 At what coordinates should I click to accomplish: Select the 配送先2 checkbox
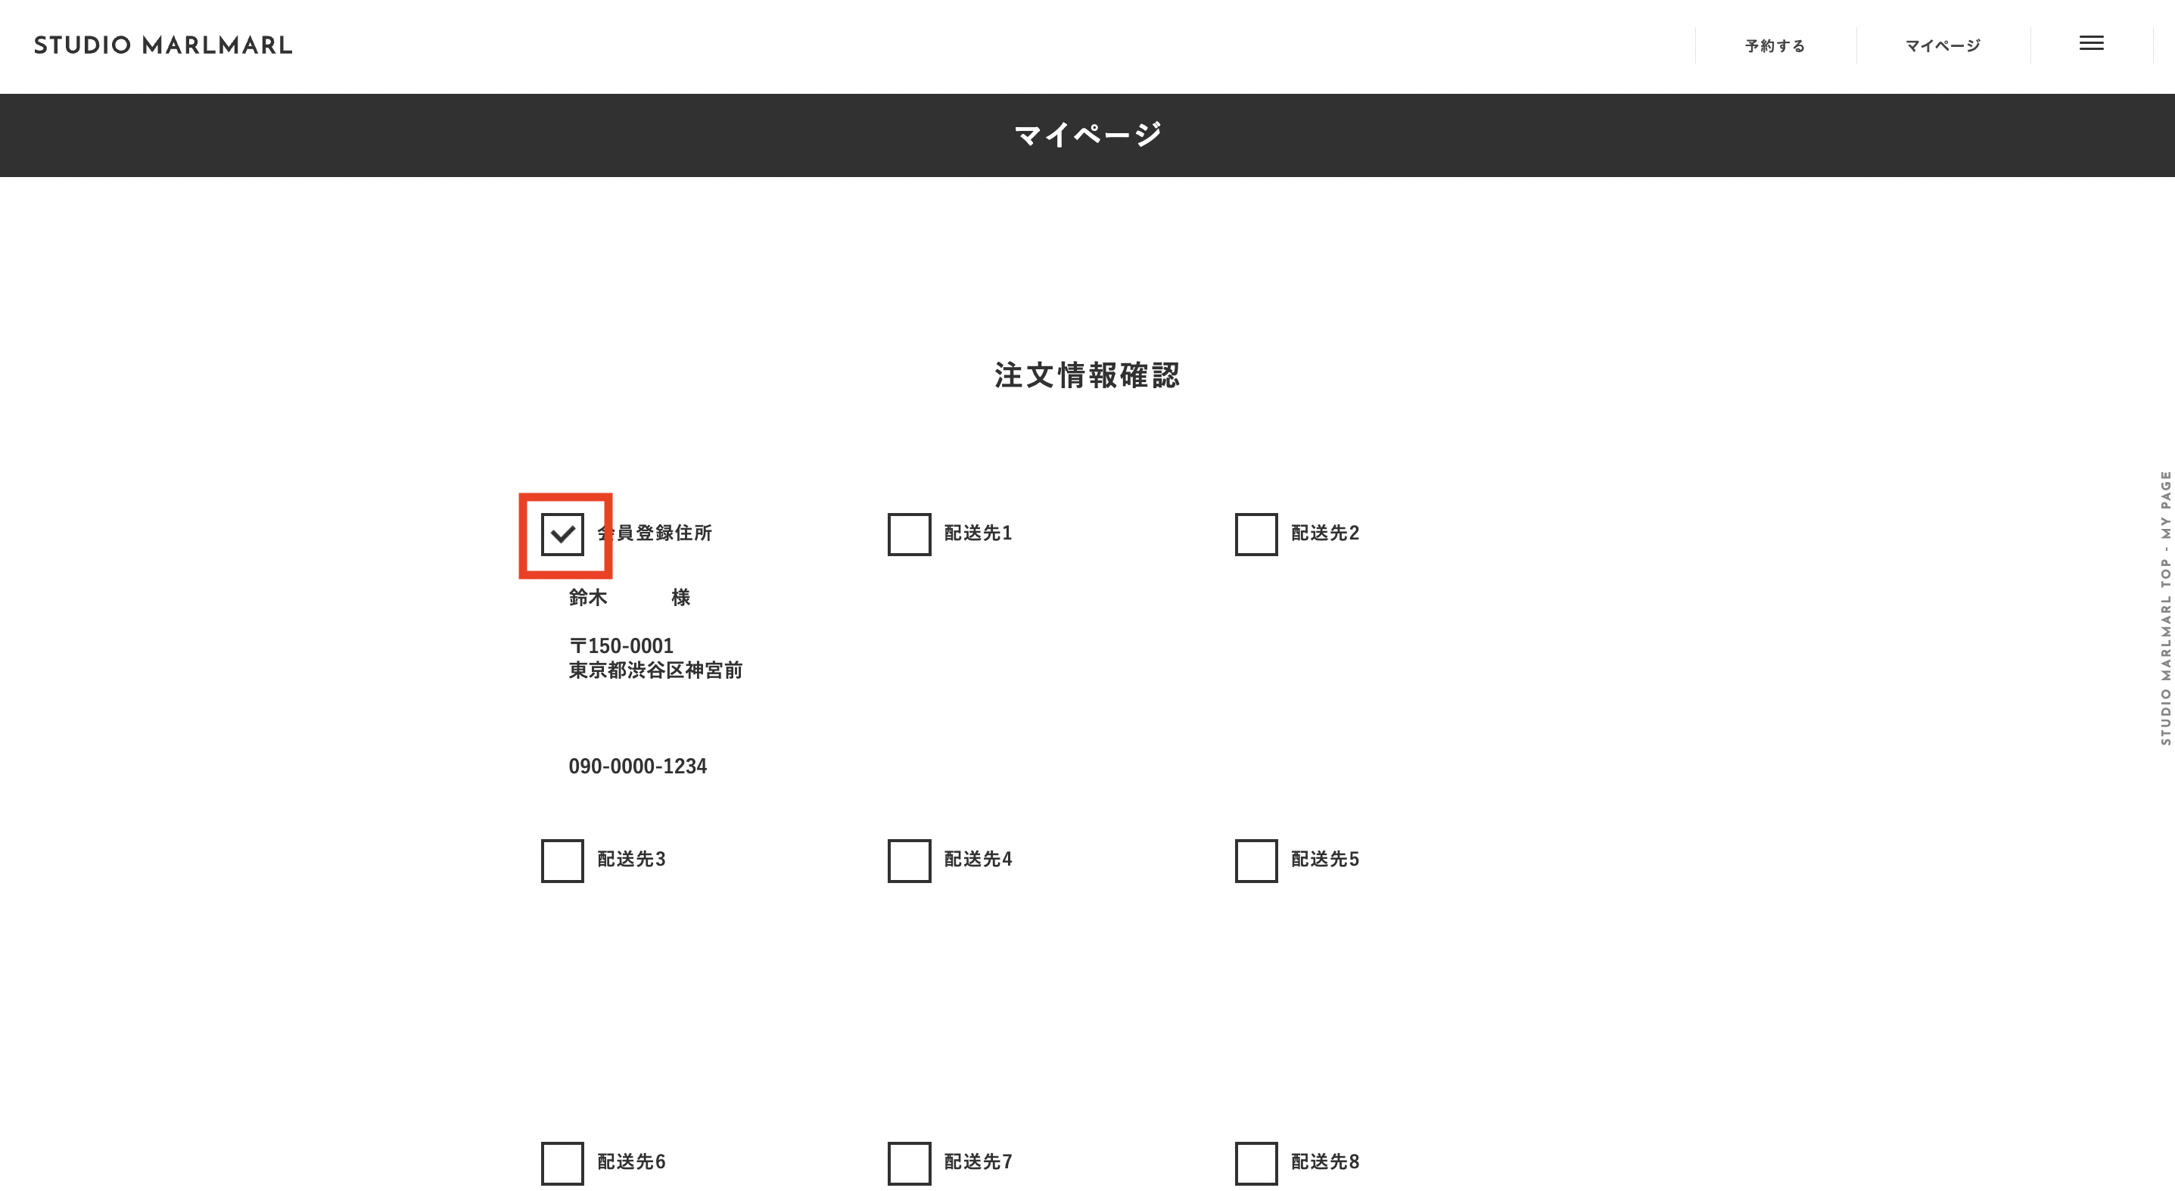(x=1254, y=534)
